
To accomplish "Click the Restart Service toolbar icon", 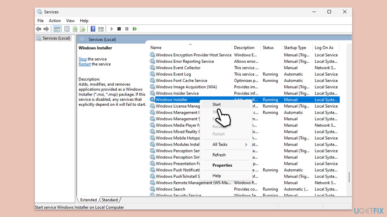I will [135, 29].
